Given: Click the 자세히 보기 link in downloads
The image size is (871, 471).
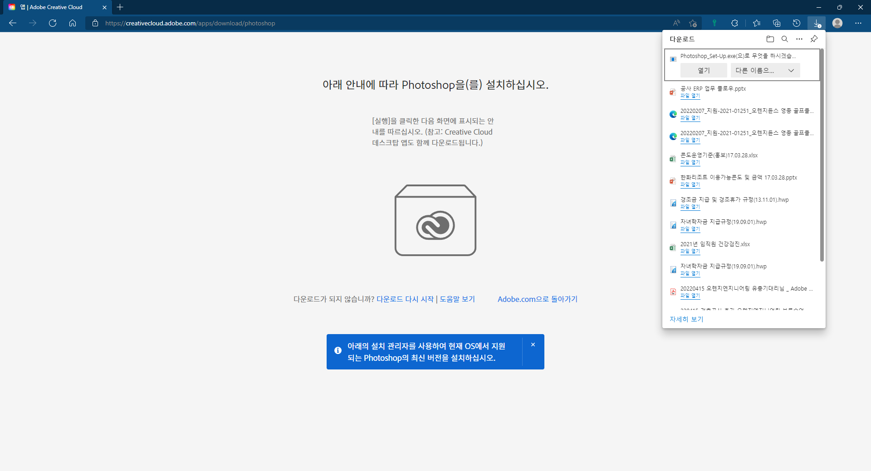Looking at the screenshot, I should pos(686,319).
